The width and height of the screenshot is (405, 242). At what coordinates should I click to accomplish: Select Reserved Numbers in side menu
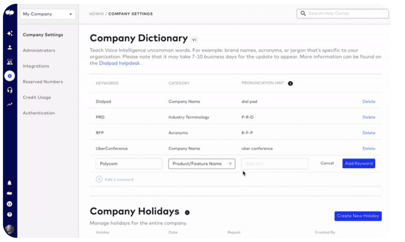click(x=43, y=82)
